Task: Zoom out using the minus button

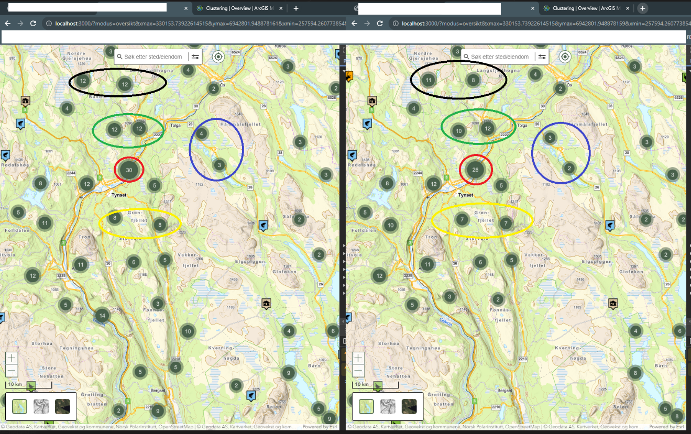Action: (x=11, y=371)
